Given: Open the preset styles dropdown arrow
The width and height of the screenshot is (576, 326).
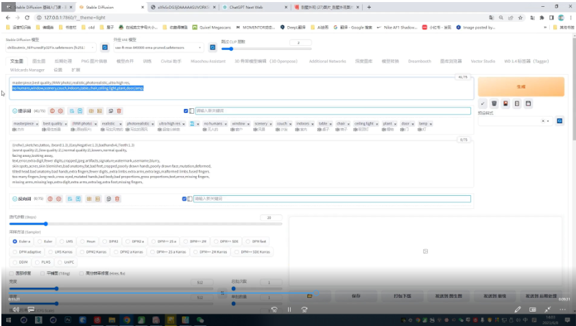Looking at the screenshot, I should [548, 121].
